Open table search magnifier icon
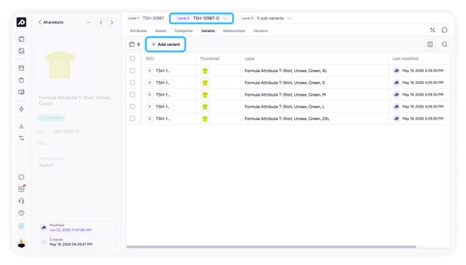Image resolution: width=466 pixels, height=265 pixels. coord(444,44)
